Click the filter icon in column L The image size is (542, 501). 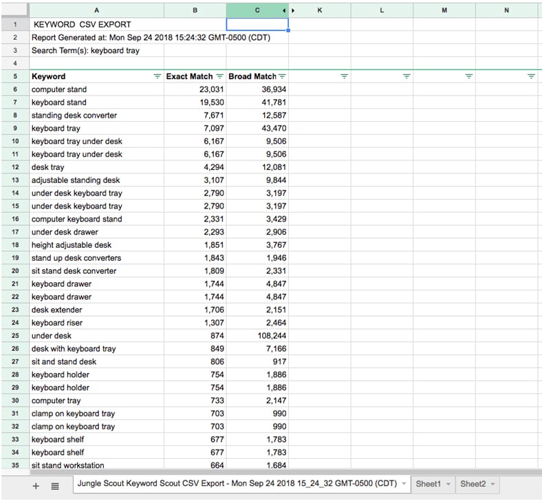point(406,76)
